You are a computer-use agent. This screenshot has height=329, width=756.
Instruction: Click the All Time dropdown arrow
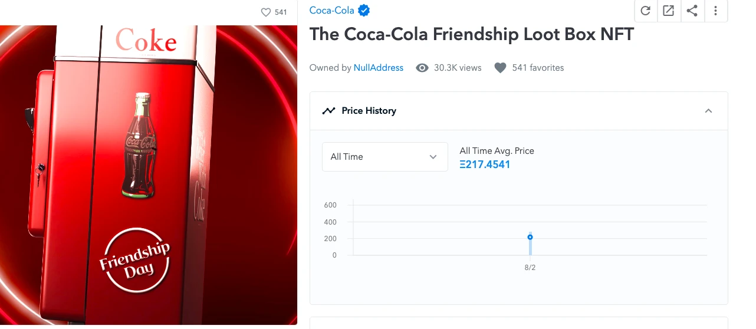[433, 157]
